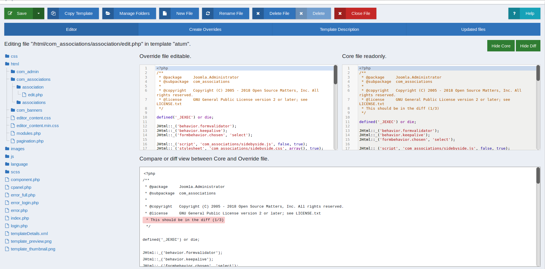This screenshot has width=545, height=269.
Task: Expand the js folder
Action: click(x=10, y=156)
